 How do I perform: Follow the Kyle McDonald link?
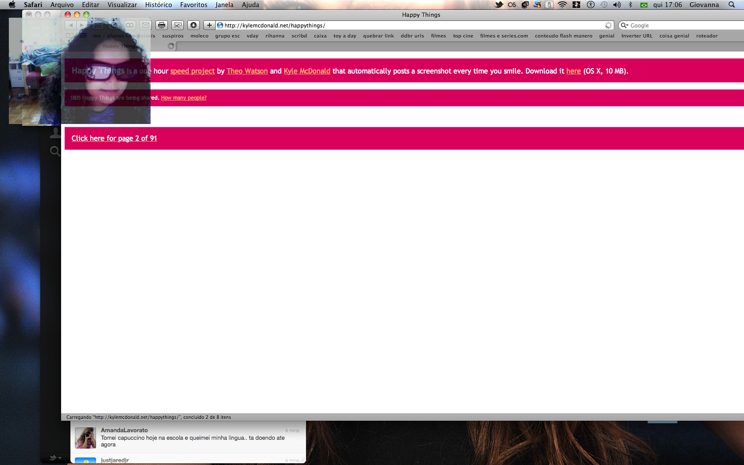[x=307, y=71]
